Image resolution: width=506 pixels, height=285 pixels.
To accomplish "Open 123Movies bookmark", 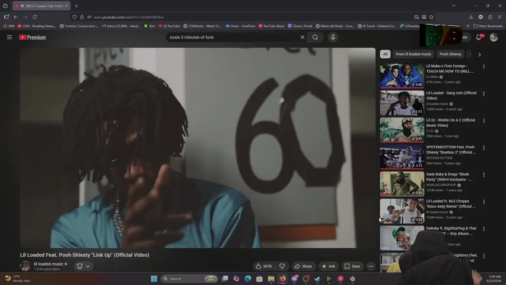I will 202,26.
